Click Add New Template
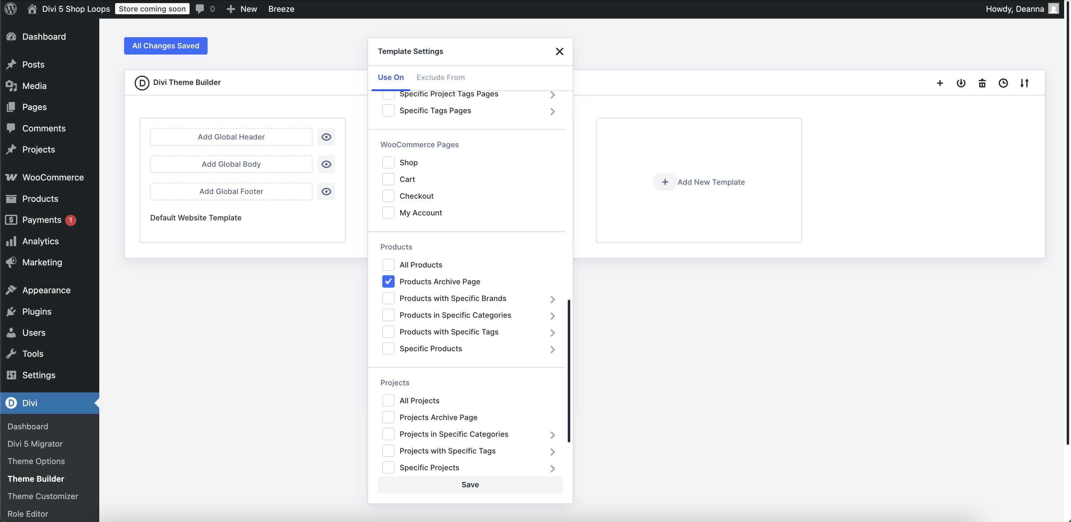 pos(699,181)
